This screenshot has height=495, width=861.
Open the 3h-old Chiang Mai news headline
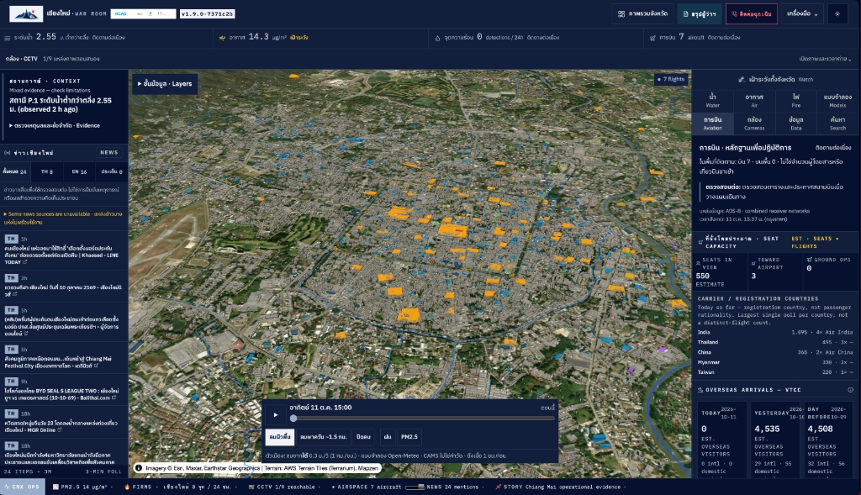[x=62, y=291]
